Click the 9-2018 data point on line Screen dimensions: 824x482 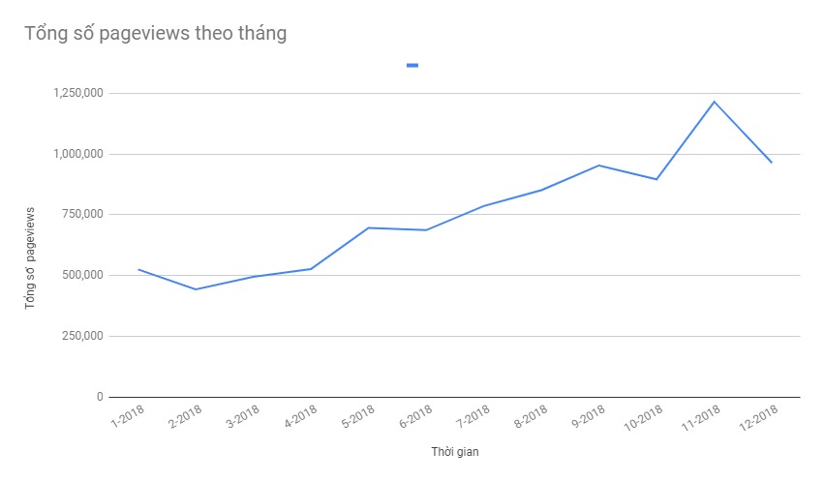click(598, 166)
